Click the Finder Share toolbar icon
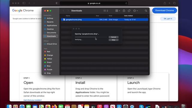Image resolution: width=192 pixels, height=108 pixels. [x=124, y=11]
